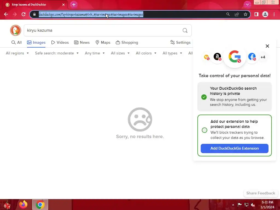This screenshot has width=280, height=210.
Task: Click the lock icon in the address bar
Action: (x=34, y=14)
